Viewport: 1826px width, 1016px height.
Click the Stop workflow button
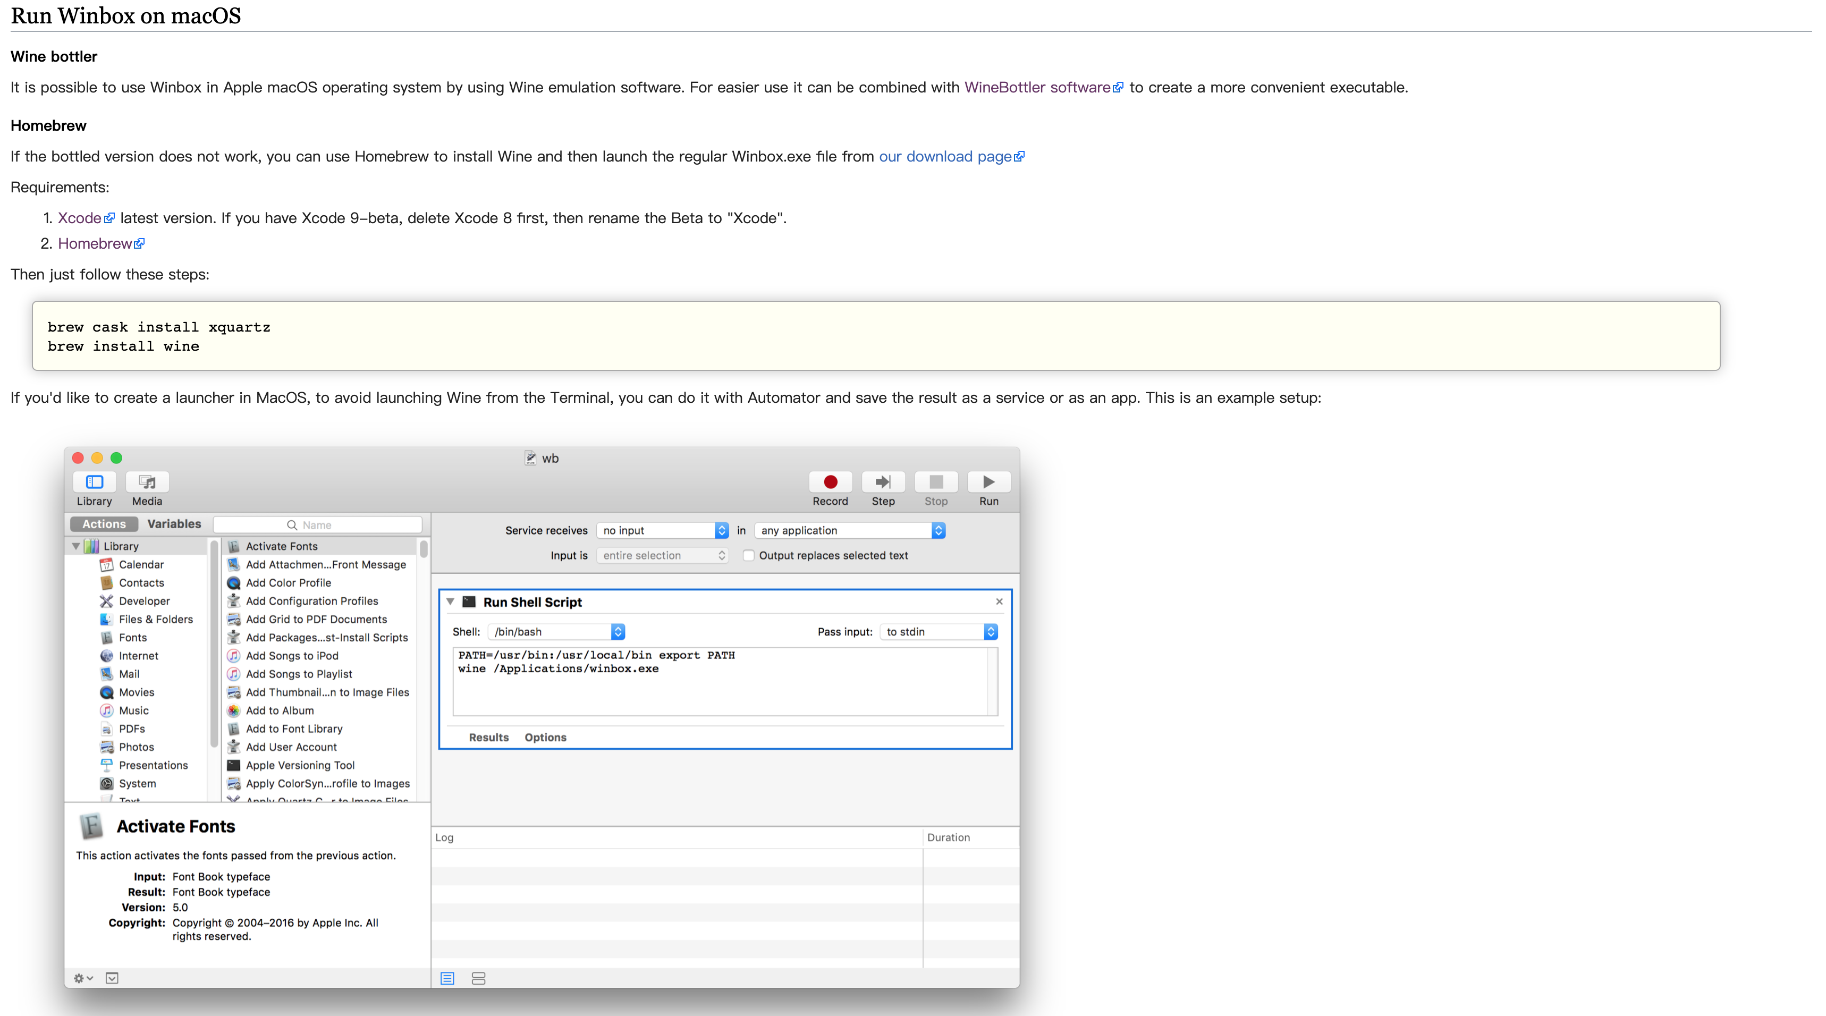[936, 482]
